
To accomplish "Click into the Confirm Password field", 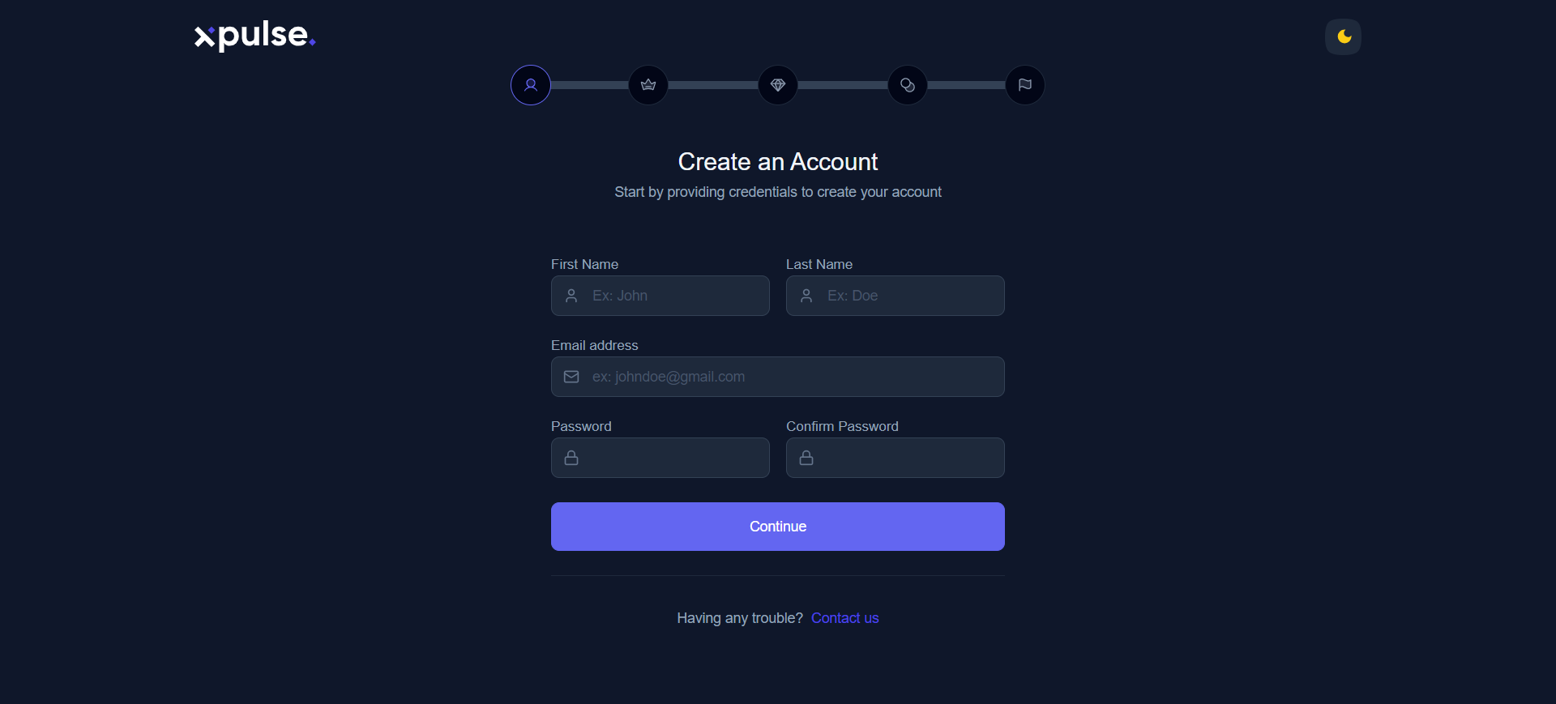I will coord(908,458).
